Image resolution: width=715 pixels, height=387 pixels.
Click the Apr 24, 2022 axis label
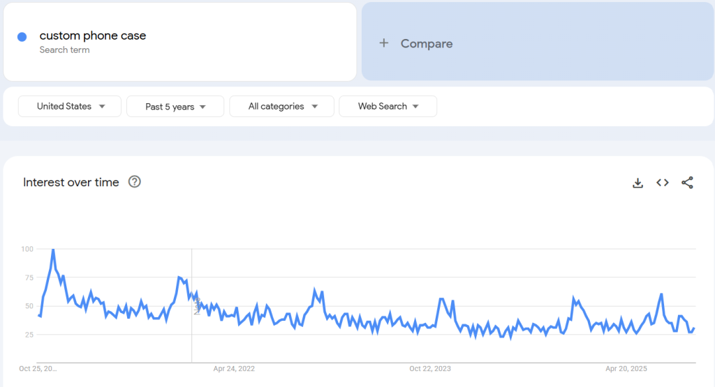coord(234,368)
